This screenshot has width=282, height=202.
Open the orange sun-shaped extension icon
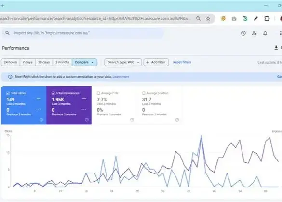click(x=223, y=18)
